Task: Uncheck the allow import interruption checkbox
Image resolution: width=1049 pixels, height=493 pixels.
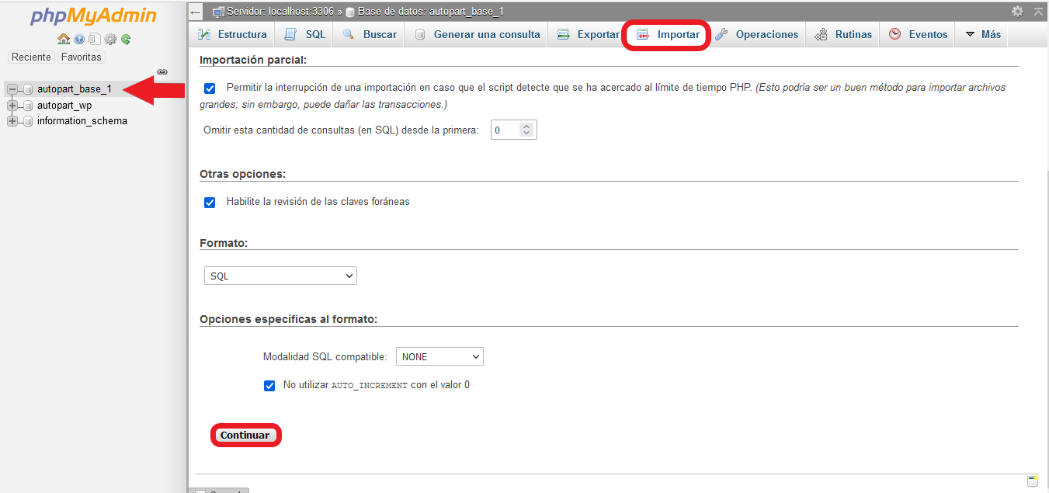Action: [x=210, y=89]
